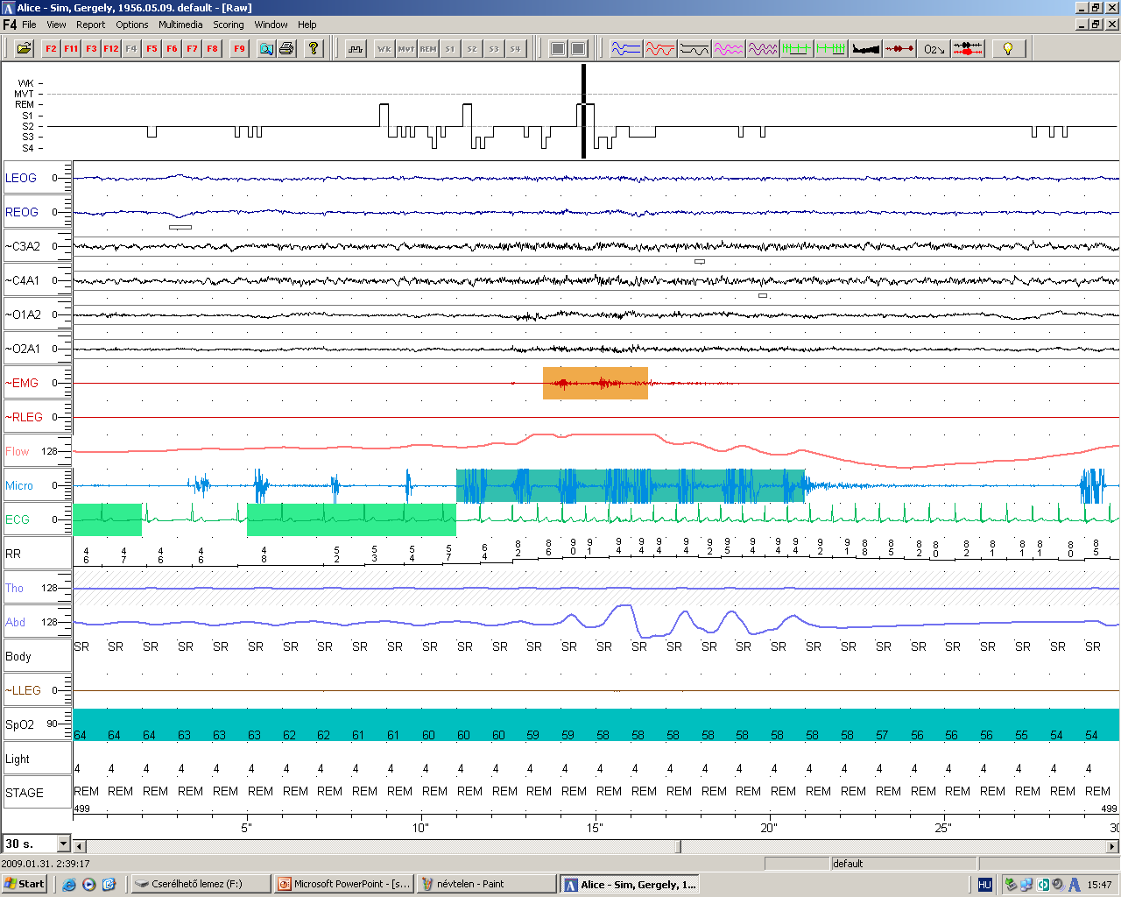Click the F2 toolbar button

coord(51,49)
